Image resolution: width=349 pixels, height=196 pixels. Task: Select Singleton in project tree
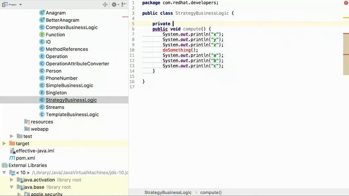point(56,93)
